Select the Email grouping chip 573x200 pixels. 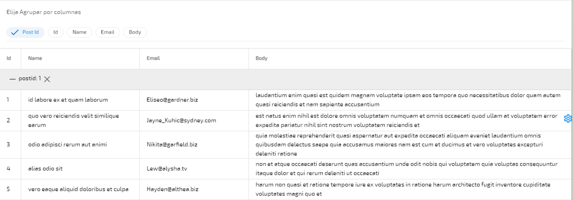[x=108, y=32]
